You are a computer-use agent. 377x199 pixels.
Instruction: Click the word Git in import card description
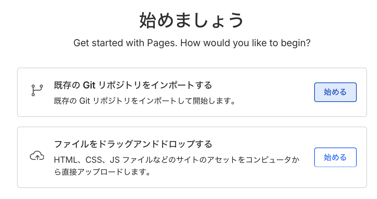(85, 101)
